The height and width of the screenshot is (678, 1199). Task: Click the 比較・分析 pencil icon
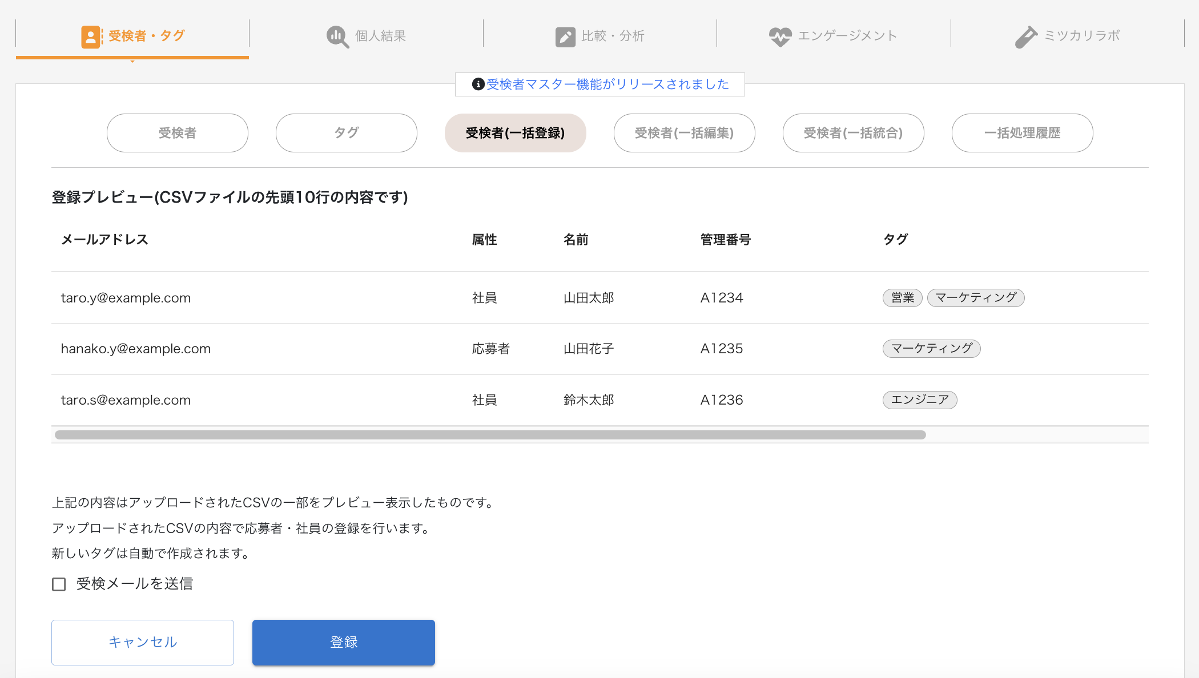point(565,37)
